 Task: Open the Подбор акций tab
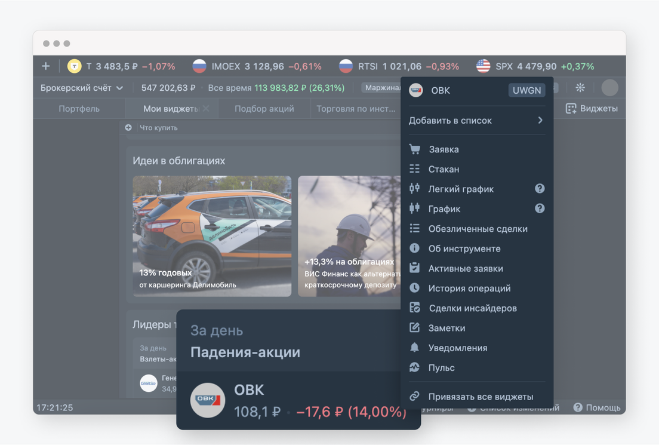pos(264,109)
